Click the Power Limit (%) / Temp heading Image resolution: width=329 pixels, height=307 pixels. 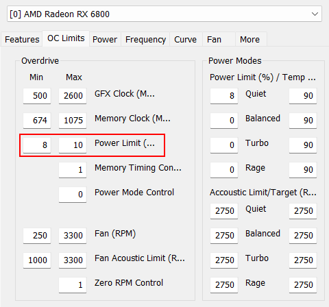[263, 77]
